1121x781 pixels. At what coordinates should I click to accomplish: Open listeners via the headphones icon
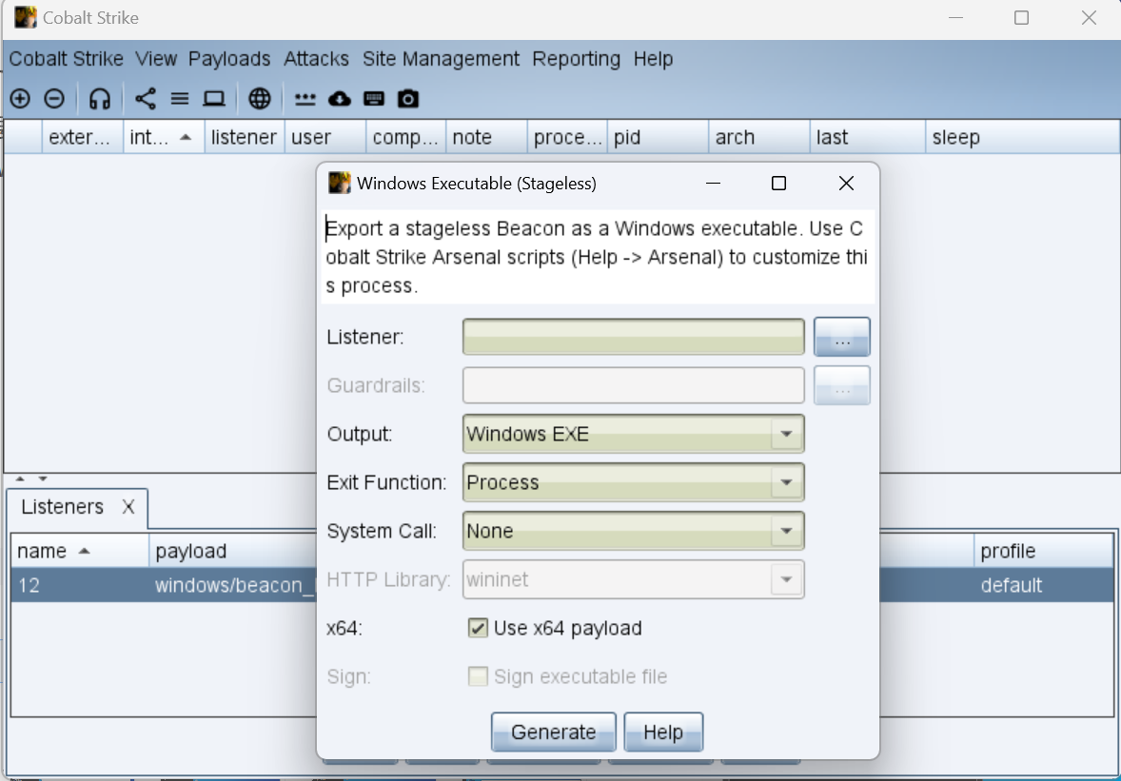(x=99, y=99)
